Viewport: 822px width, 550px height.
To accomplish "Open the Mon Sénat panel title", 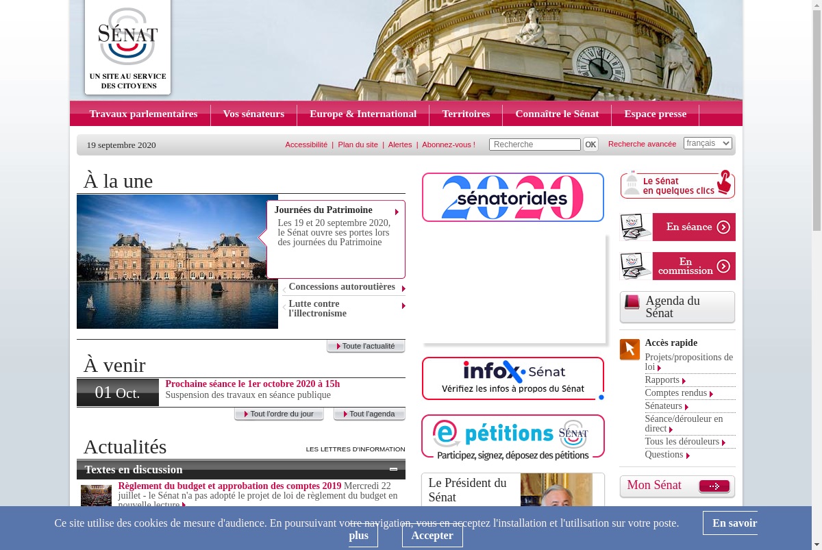I will click(x=654, y=485).
